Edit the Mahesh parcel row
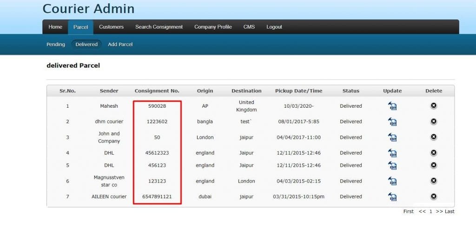The image size is (476, 241). pos(392,106)
